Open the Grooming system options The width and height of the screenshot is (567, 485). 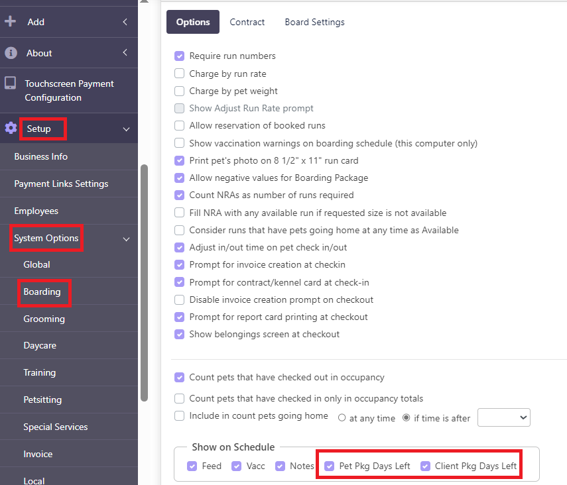(44, 319)
